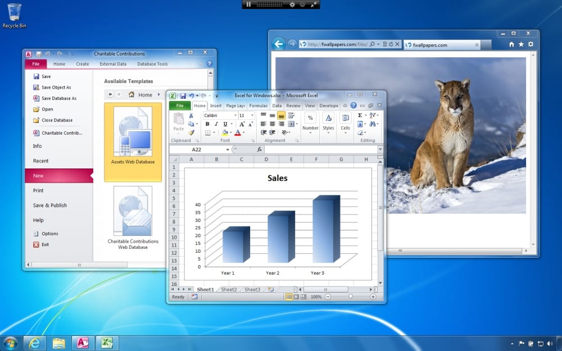This screenshot has height=351, width=562.
Task: Toggle Middle Align in Excel Alignment group
Action: (x=273, y=115)
